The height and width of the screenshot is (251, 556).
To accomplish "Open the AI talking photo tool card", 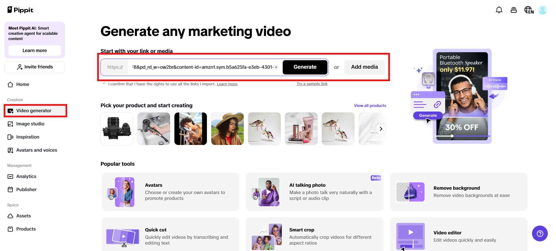I will 315,192.
